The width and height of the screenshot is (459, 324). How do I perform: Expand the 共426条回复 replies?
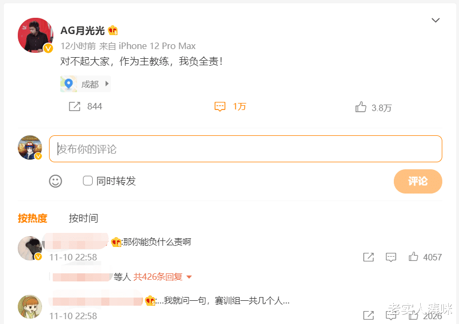(x=163, y=277)
